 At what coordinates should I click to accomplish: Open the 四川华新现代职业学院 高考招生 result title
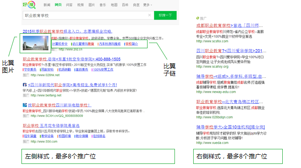pos(72,85)
